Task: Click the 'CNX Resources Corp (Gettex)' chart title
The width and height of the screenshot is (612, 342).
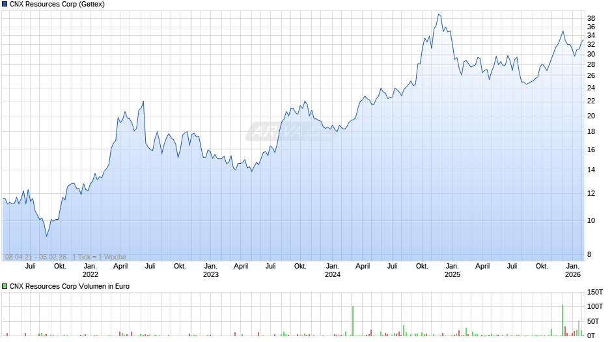Action: pyautogui.click(x=57, y=5)
